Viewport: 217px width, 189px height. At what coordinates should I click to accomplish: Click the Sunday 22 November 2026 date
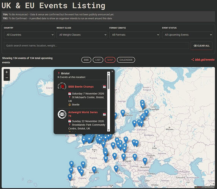pos(88,121)
